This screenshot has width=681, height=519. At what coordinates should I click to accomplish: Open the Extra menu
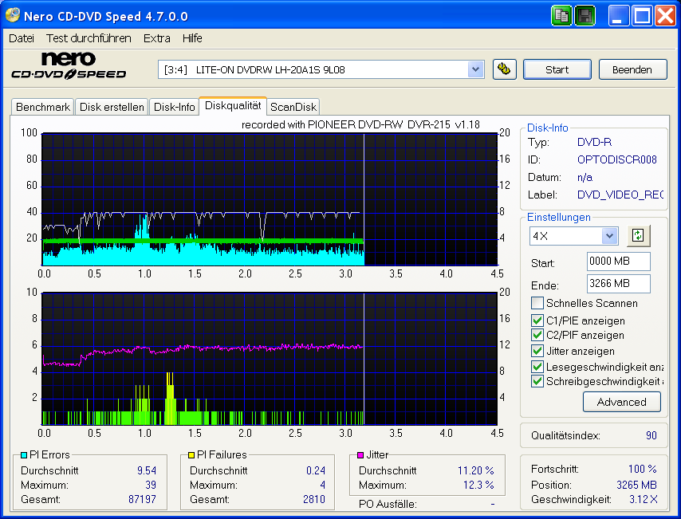tap(156, 37)
